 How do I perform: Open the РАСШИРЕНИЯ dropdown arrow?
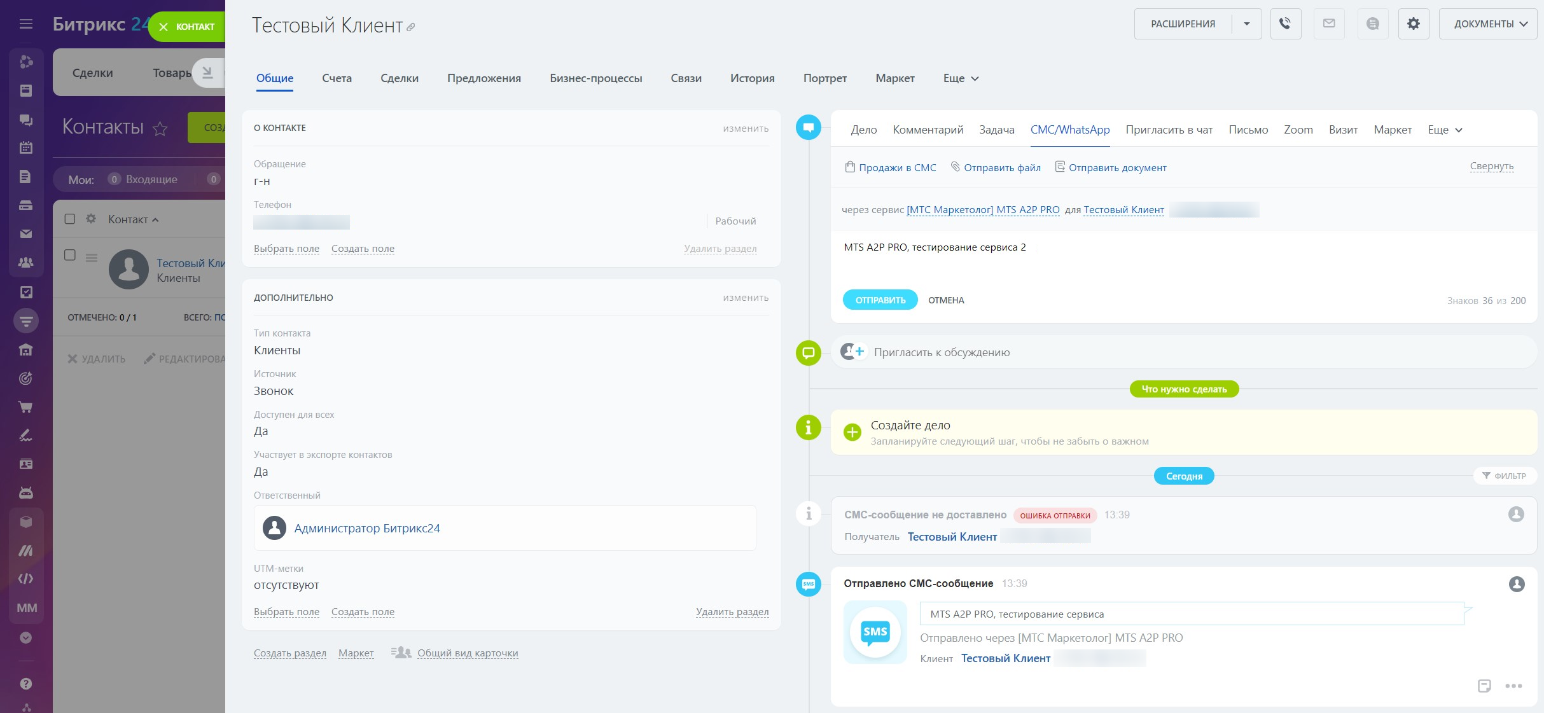tap(1246, 24)
